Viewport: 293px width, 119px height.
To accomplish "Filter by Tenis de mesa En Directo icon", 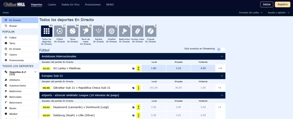I will click(86, 31).
